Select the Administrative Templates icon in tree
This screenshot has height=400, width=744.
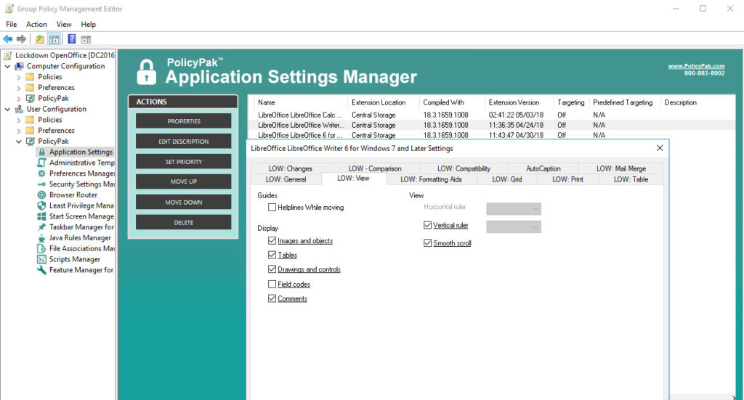coord(41,163)
